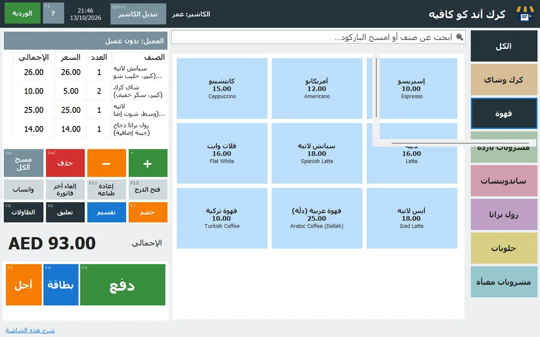
Task: Click the واتساب WhatsApp button
Action: (x=24, y=189)
